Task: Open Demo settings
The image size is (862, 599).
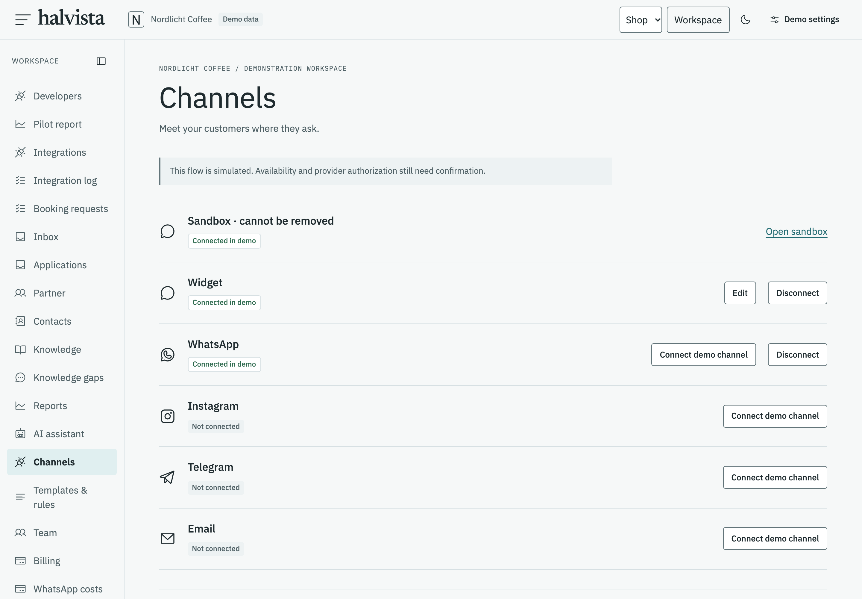Action: pos(804,19)
